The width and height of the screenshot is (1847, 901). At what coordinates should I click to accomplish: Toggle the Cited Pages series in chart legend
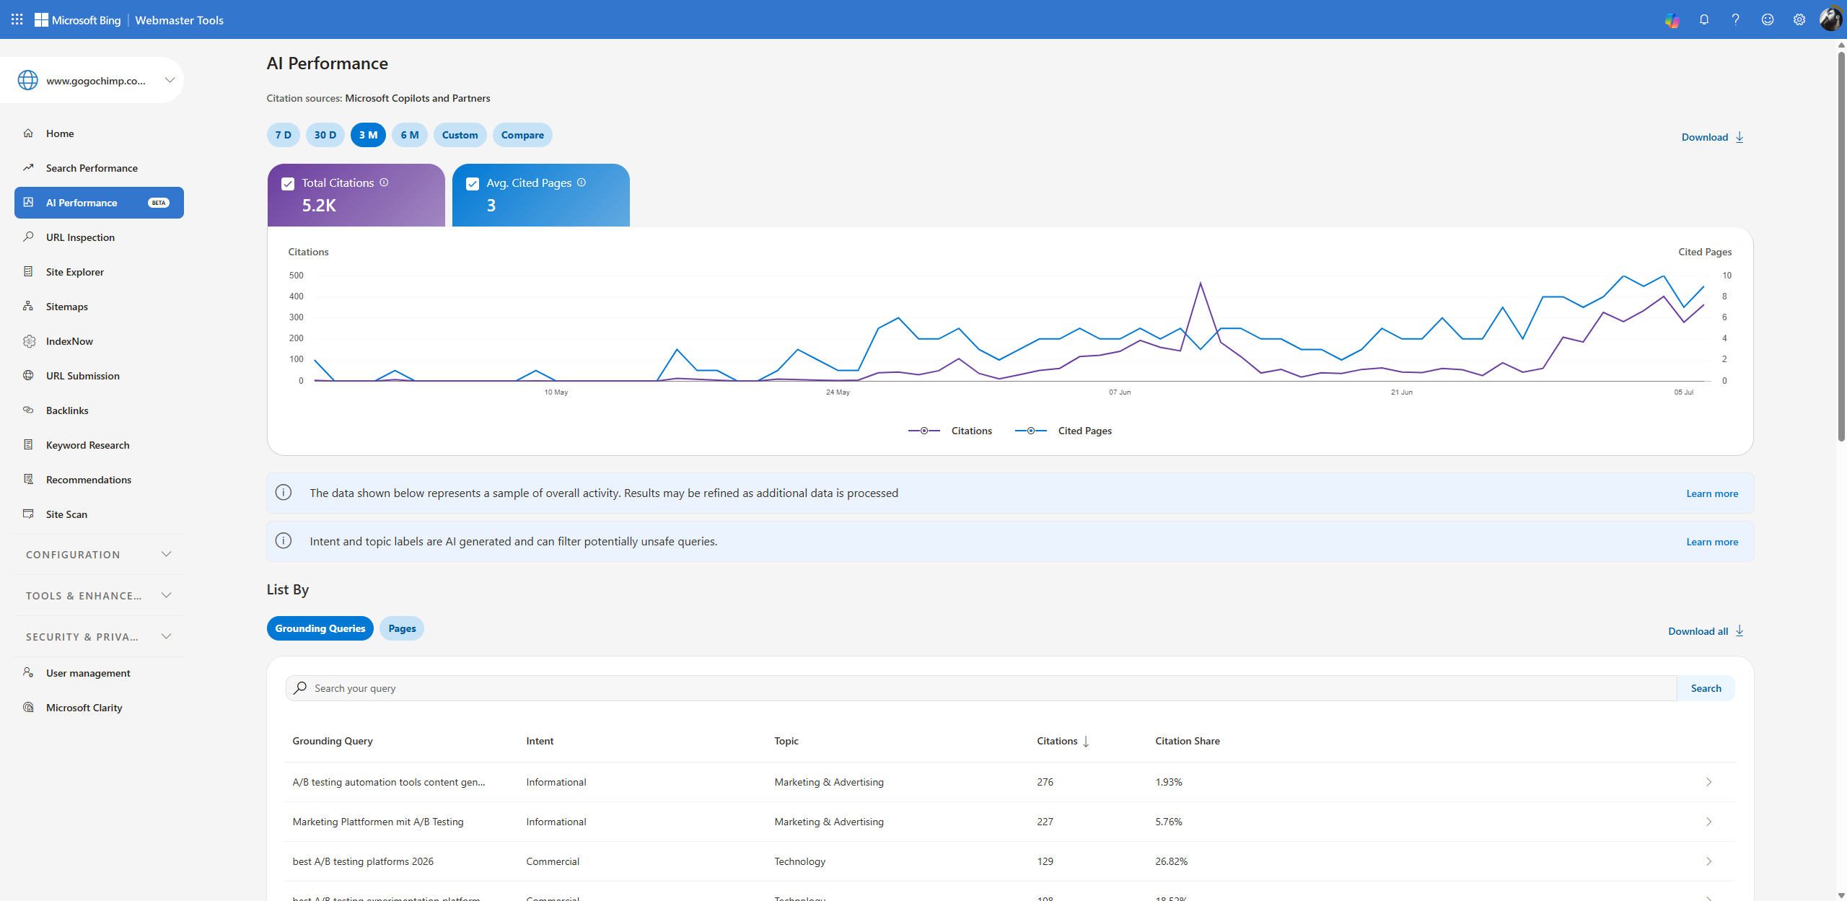point(1063,431)
